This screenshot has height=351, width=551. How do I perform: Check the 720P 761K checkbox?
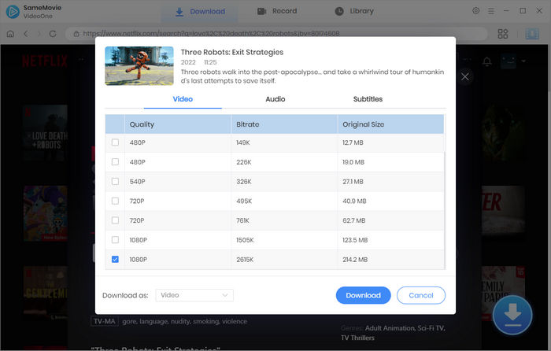[116, 220]
